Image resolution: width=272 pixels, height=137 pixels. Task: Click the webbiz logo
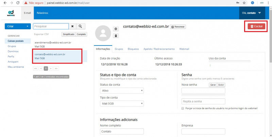(x=11, y=13)
